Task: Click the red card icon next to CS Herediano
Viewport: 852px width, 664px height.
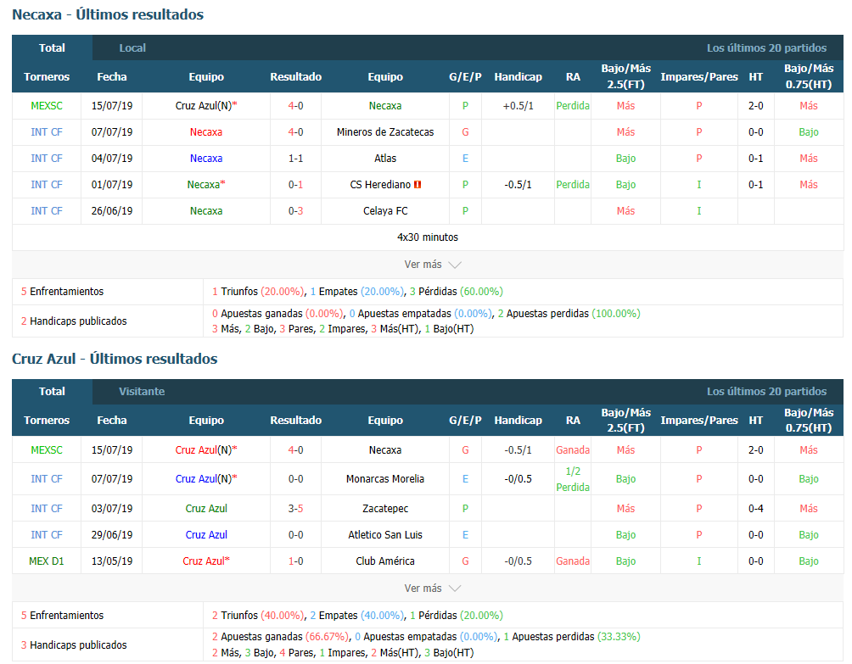Action: [418, 185]
